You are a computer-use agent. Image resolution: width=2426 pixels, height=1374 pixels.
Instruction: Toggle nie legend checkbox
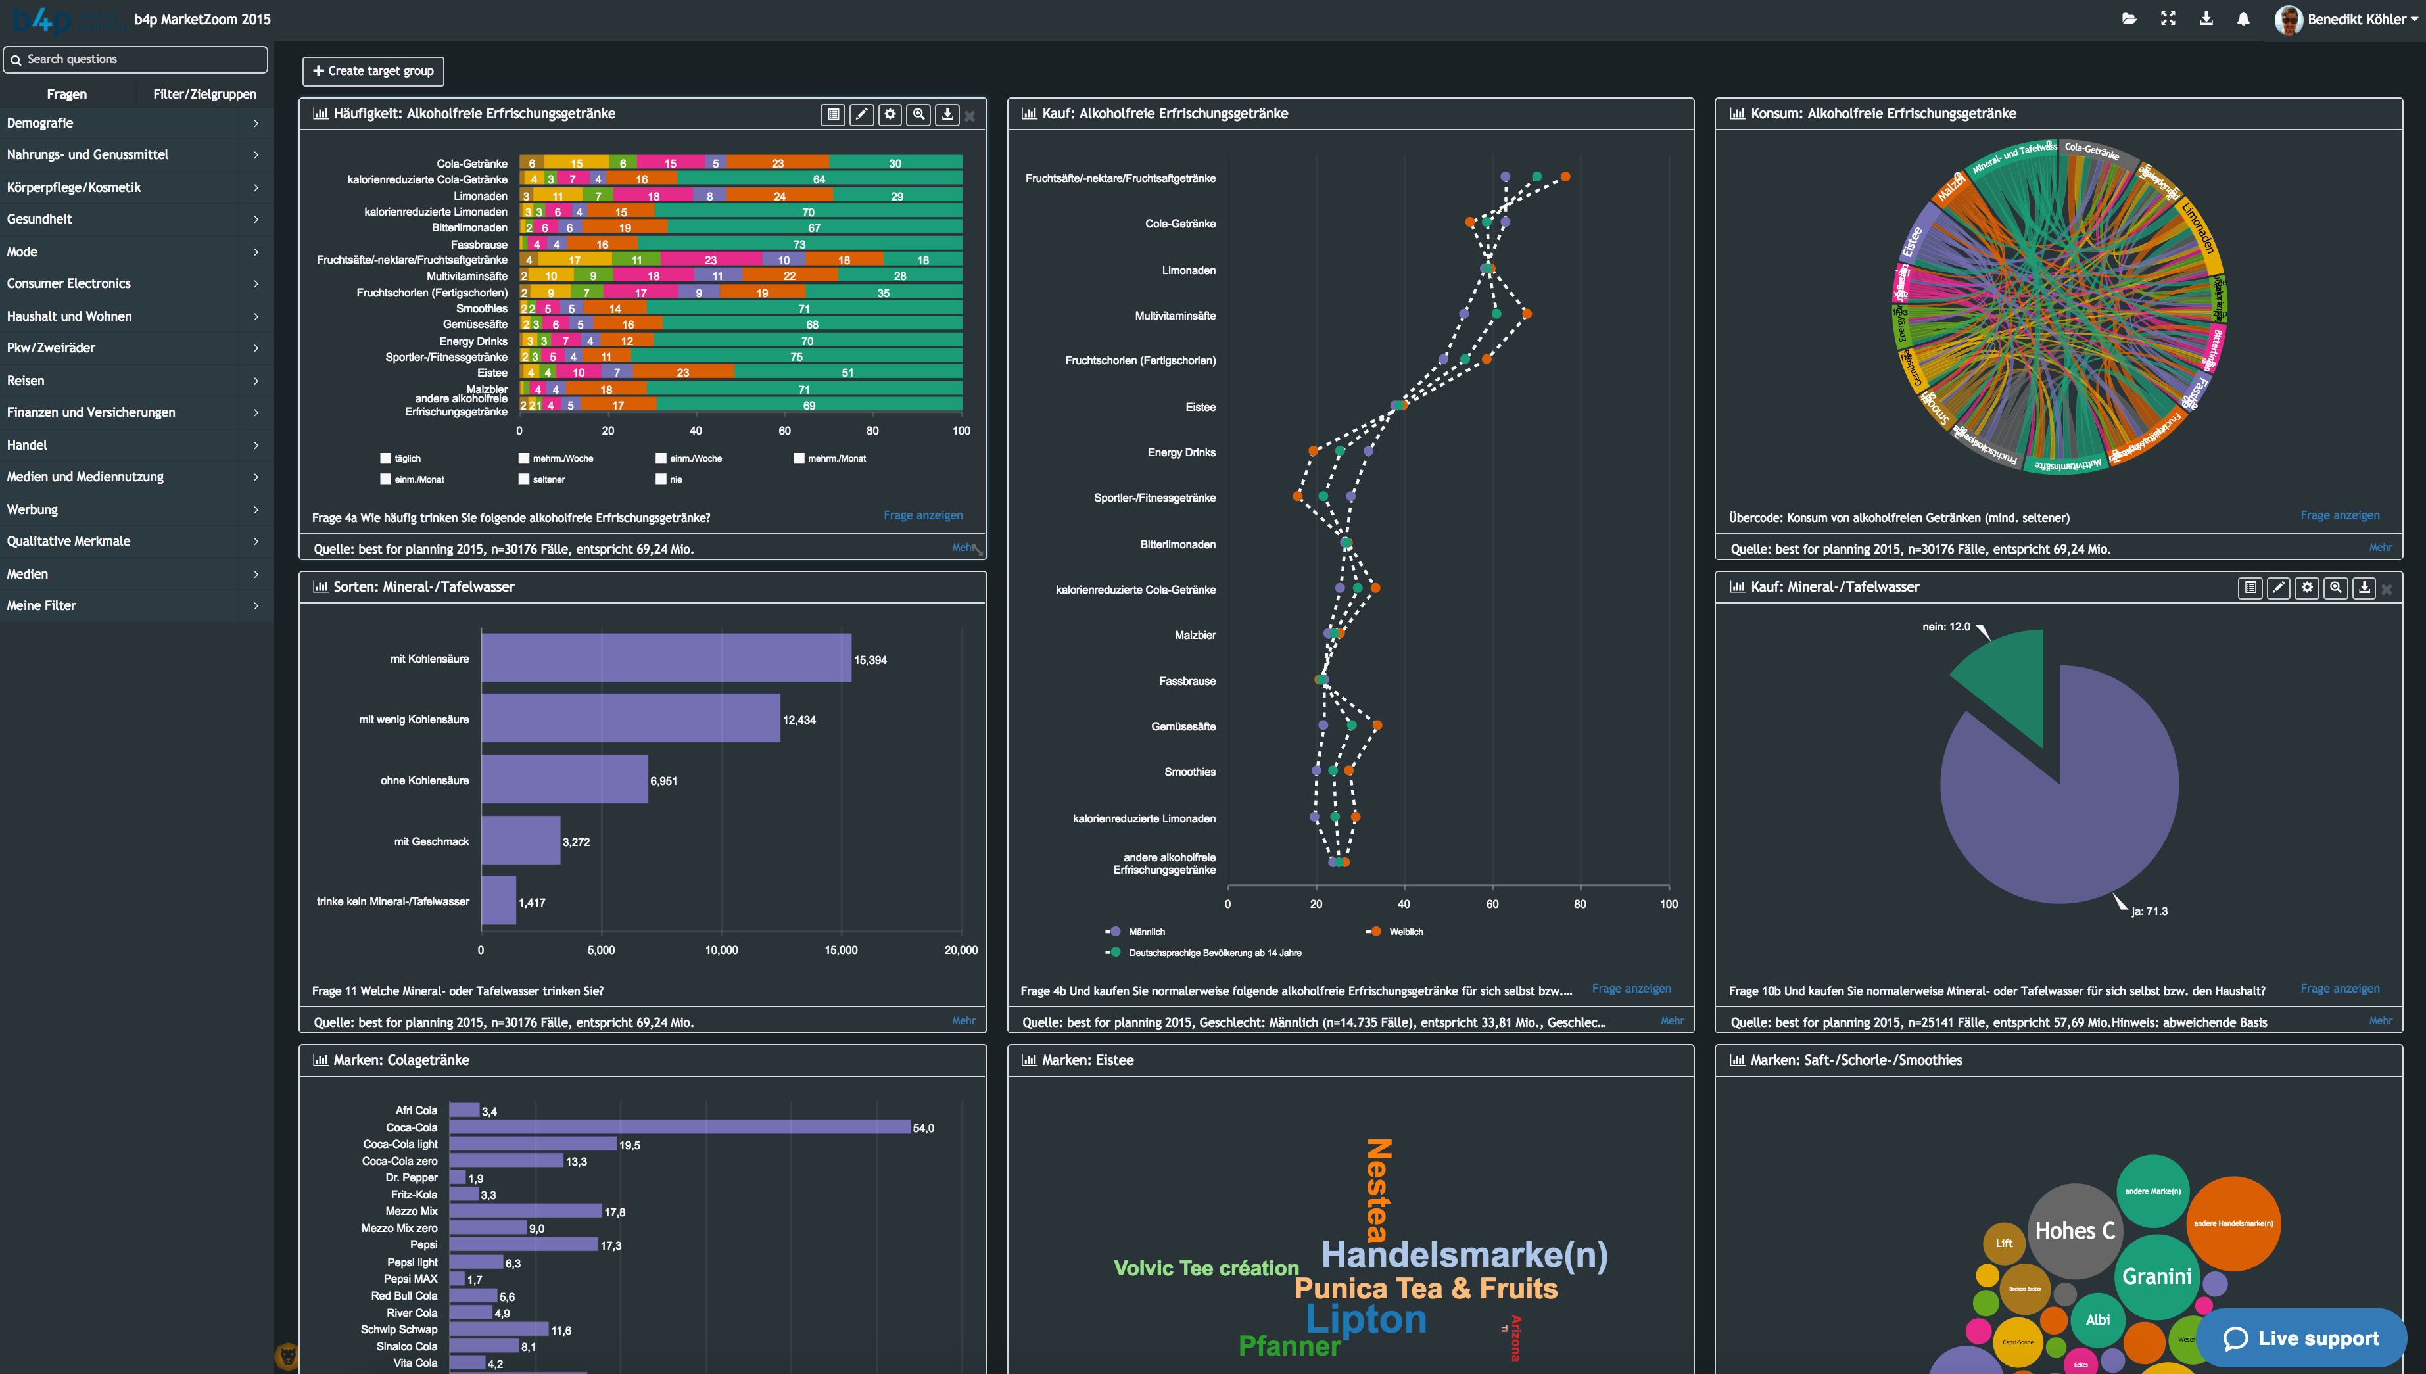click(x=661, y=479)
